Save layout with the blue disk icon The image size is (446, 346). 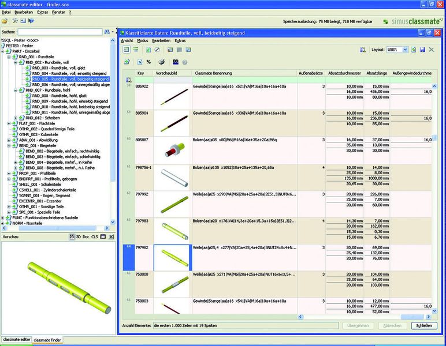(x=422, y=50)
